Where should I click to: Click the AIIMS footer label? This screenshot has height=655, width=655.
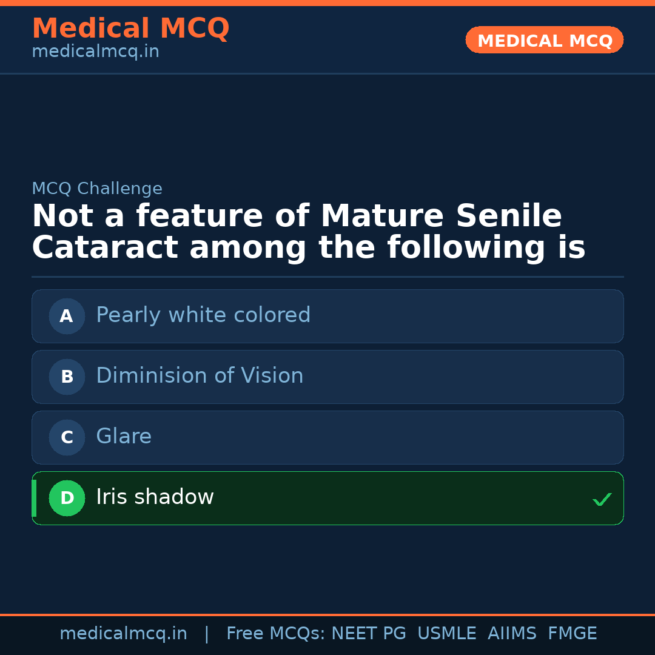click(x=512, y=634)
